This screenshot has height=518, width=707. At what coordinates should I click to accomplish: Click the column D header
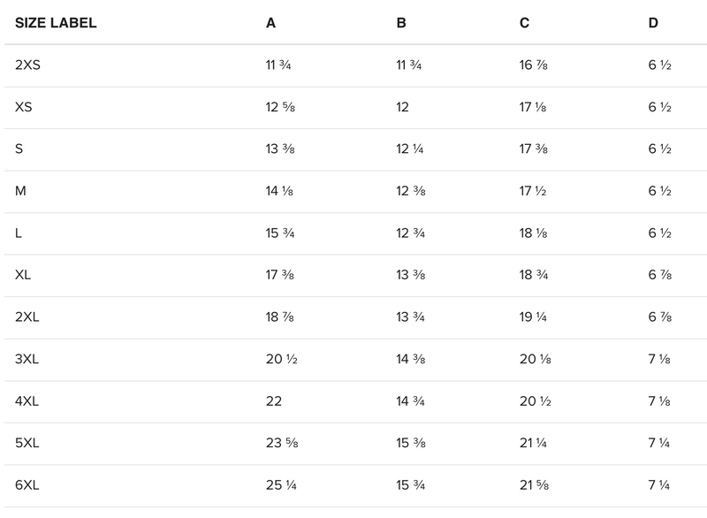click(x=653, y=23)
